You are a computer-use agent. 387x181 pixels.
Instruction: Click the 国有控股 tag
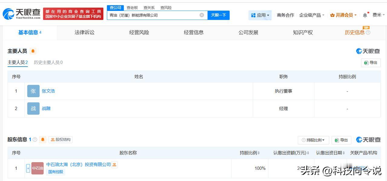56,172
